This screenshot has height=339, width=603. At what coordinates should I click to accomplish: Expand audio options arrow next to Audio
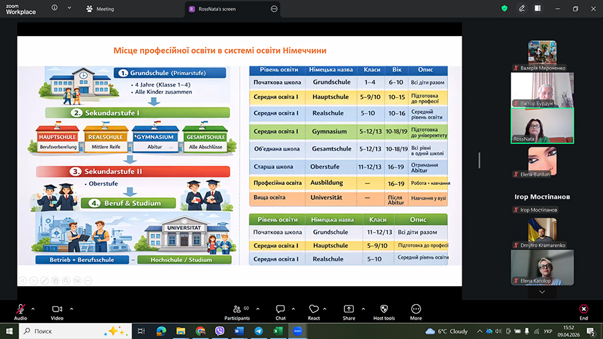click(35, 308)
